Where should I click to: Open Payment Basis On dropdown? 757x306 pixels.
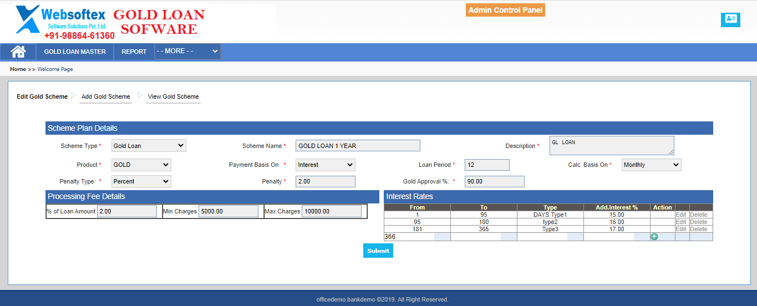coord(325,165)
